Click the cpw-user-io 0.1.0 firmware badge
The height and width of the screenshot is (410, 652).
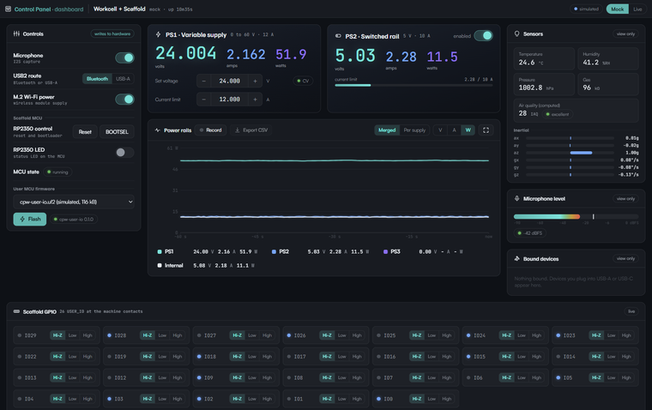pyautogui.click(x=74, y=219)
